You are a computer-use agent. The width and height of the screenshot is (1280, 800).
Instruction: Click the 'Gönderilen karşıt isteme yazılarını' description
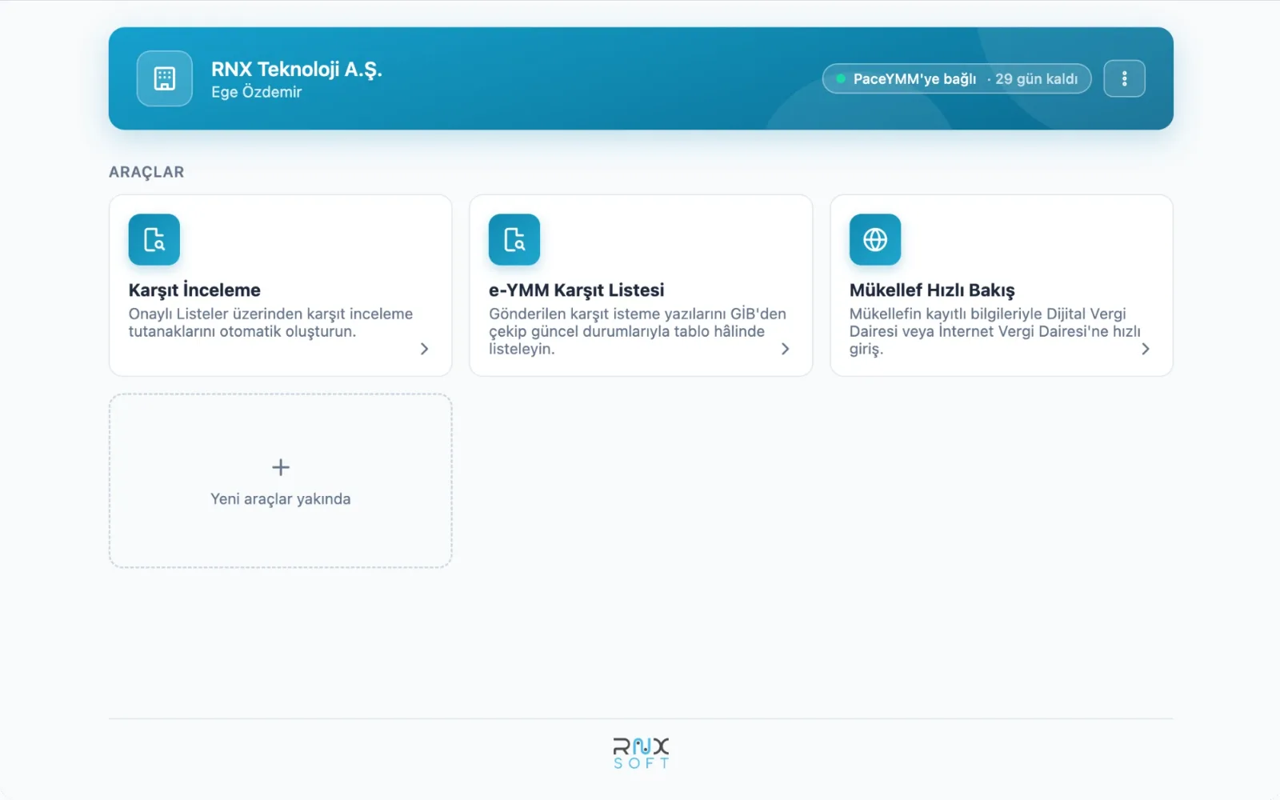(638, 331)
